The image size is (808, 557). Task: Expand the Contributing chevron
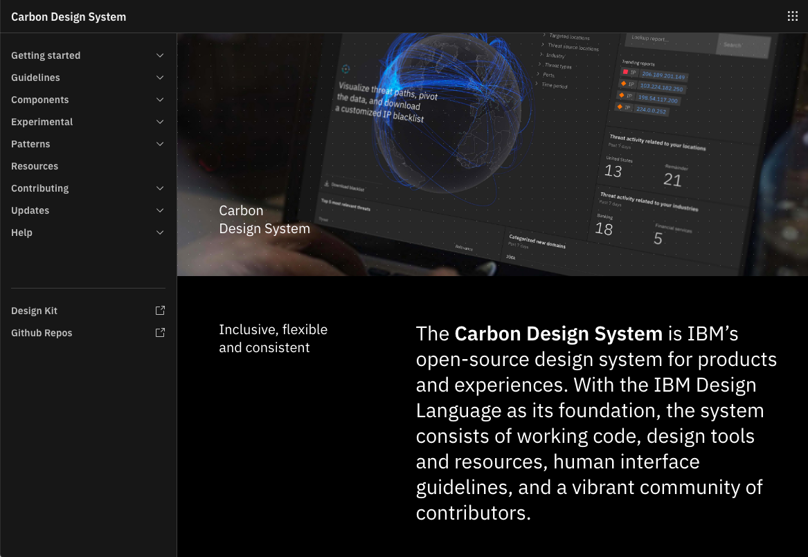point(160,188)
